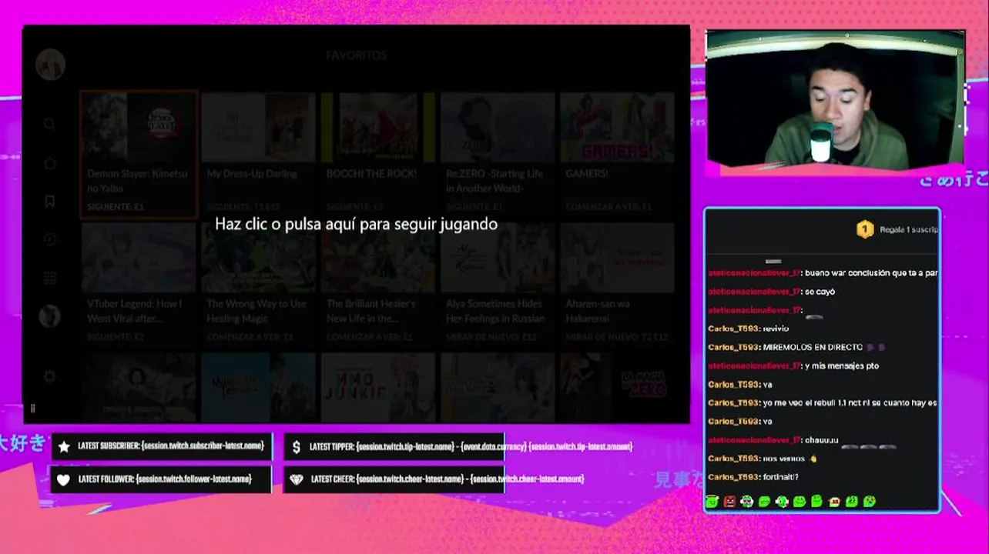Click the heart icon beside Latest Follower
989x554 pixels.
tap(64, 479)
